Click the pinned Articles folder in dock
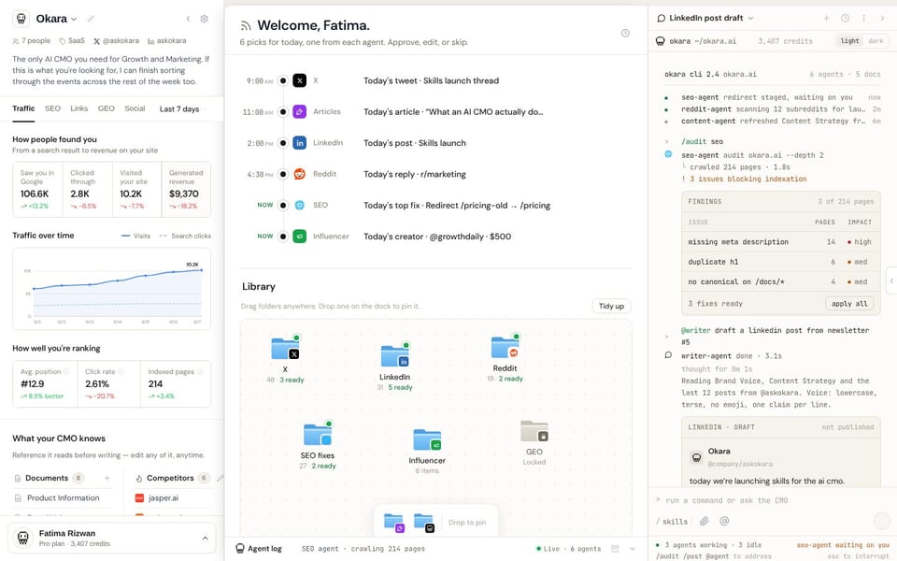 coord(393,523)
